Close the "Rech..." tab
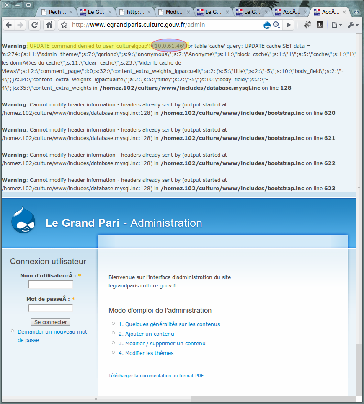 (71, 12)
